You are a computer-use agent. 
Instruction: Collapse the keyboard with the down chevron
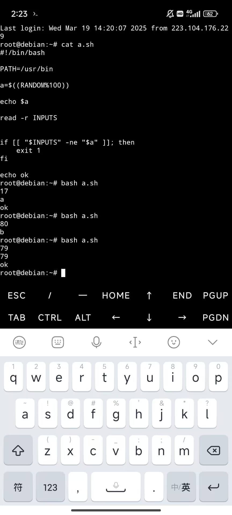(x=213, y=342)
